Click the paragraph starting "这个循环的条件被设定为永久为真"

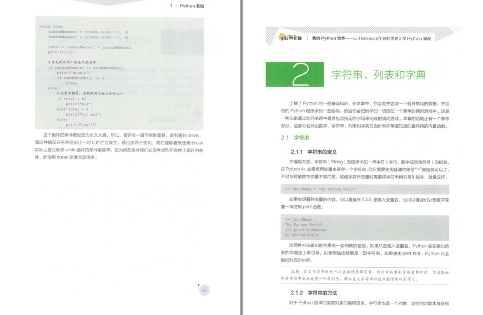(119, 147)
